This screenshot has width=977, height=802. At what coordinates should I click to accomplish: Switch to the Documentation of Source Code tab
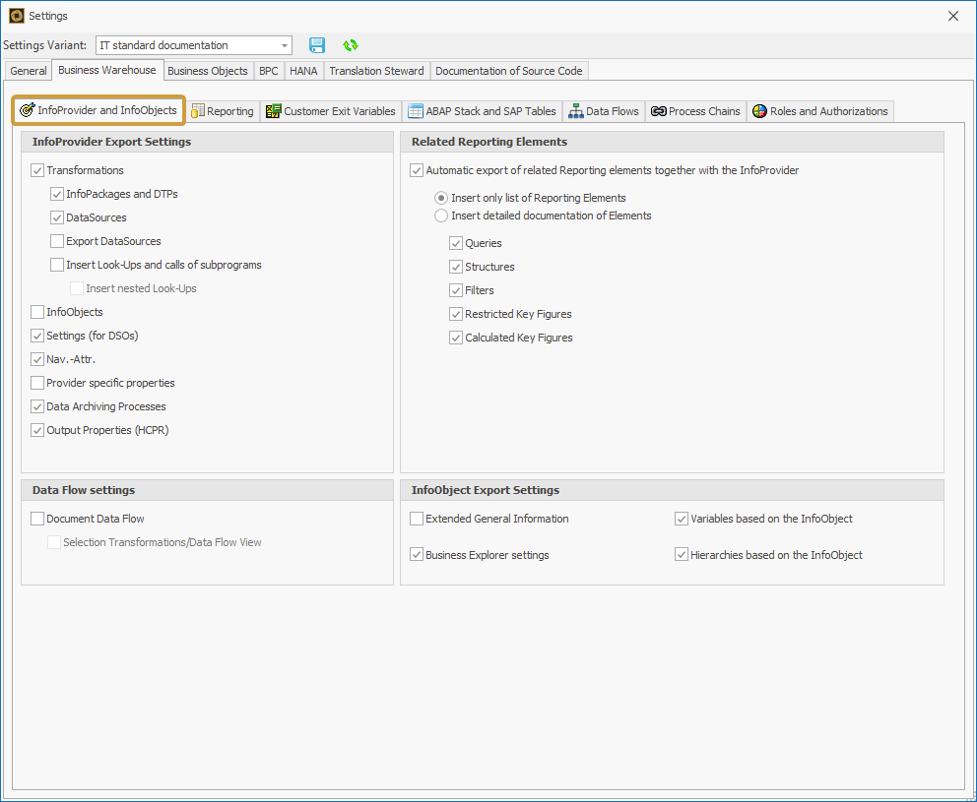point(508,70)
